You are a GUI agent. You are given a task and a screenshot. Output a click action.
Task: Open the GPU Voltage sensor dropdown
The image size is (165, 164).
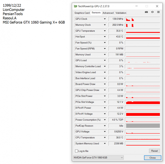point(105,132)
